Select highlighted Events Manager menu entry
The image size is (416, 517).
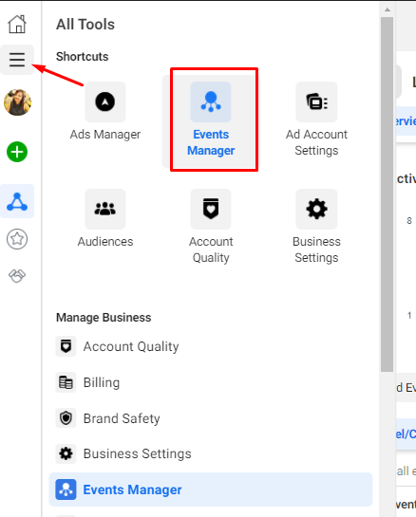click(211, 489)
